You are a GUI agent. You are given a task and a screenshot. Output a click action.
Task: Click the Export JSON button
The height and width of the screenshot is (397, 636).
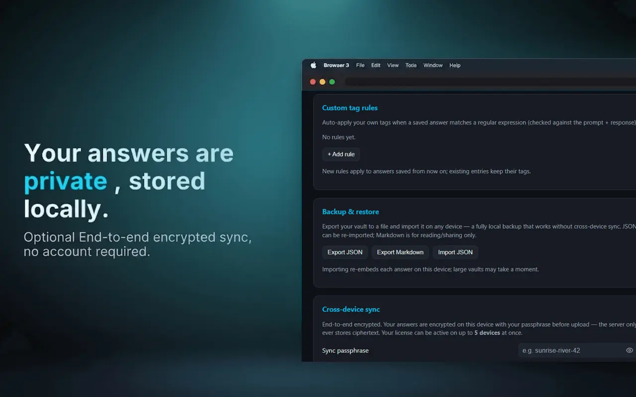pyautogui.click(x=345, y=252)
